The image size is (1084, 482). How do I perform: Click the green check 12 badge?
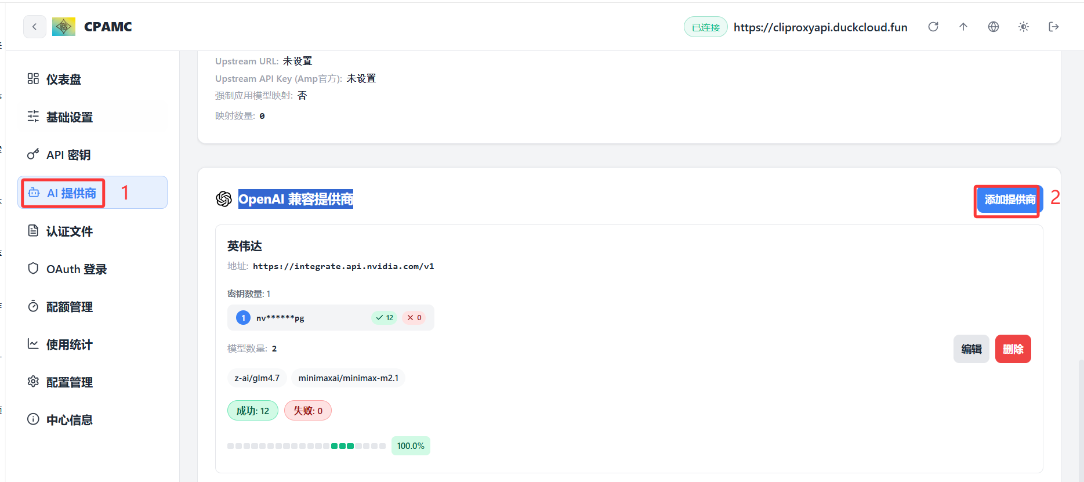[x=385, y=318]
